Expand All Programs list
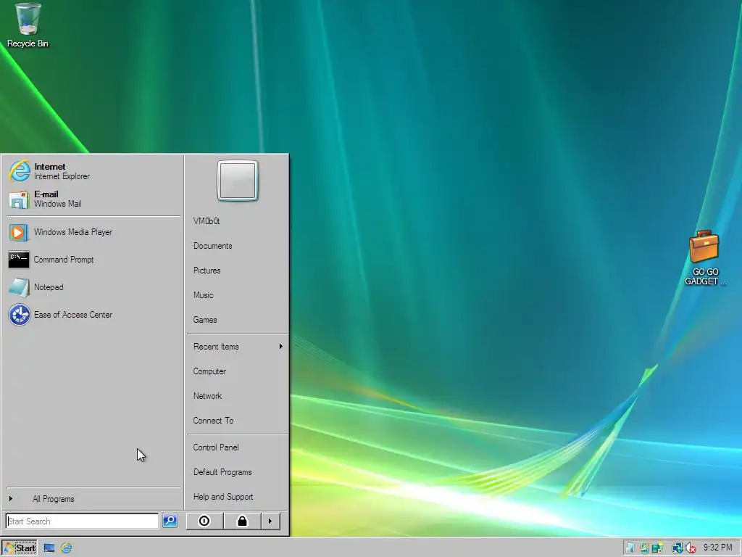Screen dimensions: 742x557 coord(93,499)
